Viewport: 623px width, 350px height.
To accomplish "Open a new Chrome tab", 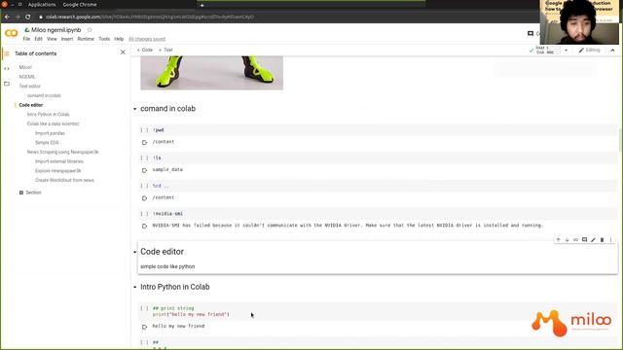I will click(202, 5).
